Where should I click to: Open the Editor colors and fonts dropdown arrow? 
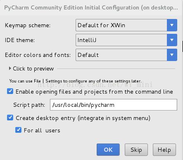coord(172,55)
